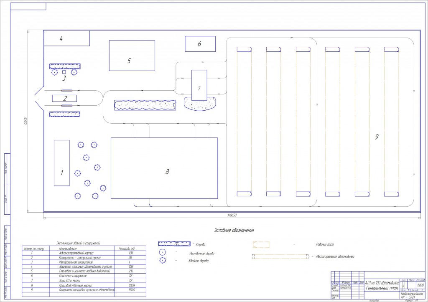Click checkpoint building label 2
The width and height of the screenshot is (428, 302).
pyautogui.click(x=65, y=99)
